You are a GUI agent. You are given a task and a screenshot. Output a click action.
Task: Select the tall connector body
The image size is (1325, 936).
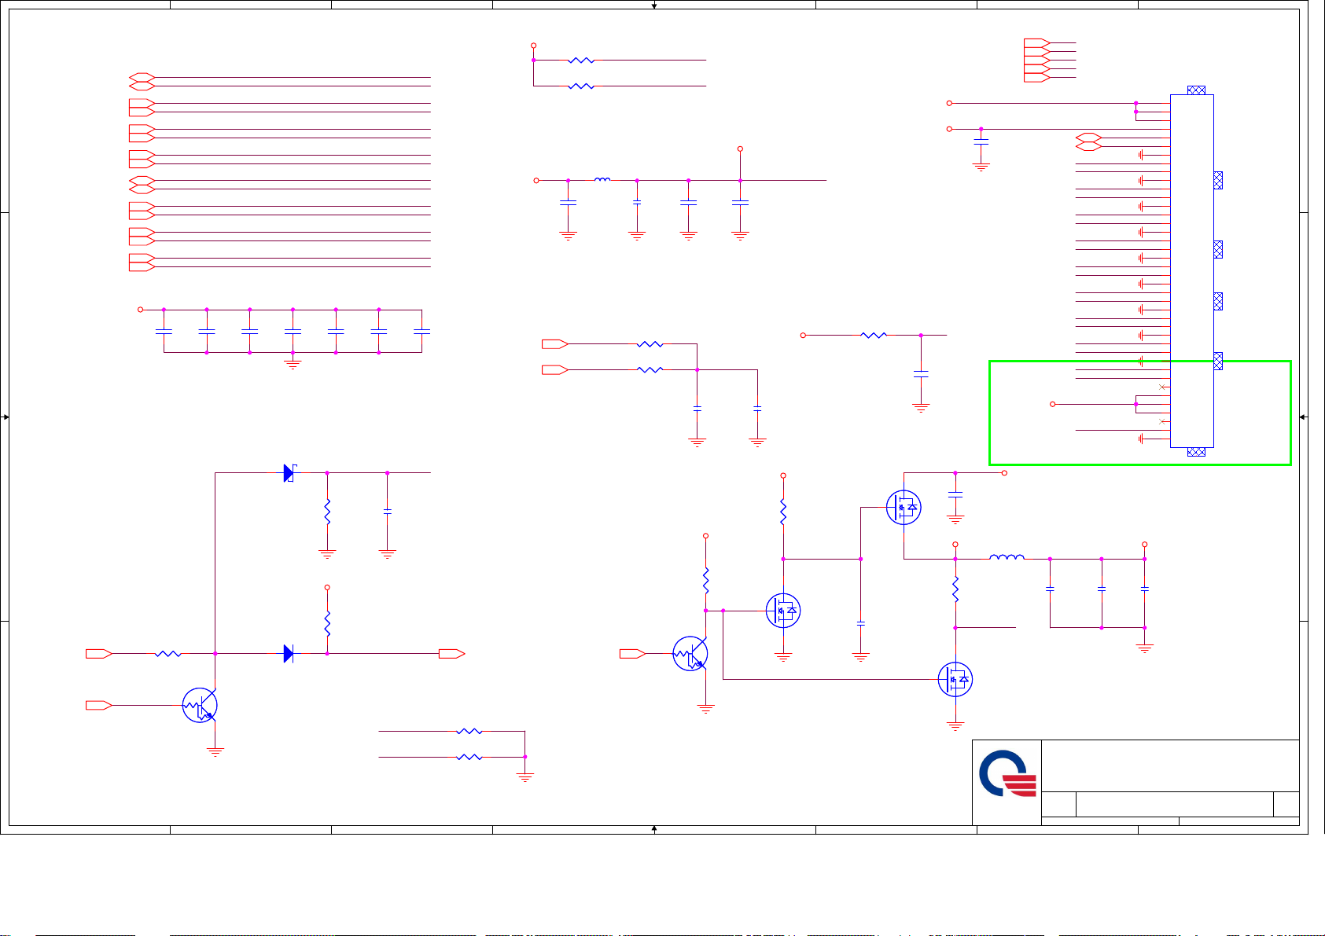coord(1192,271)
